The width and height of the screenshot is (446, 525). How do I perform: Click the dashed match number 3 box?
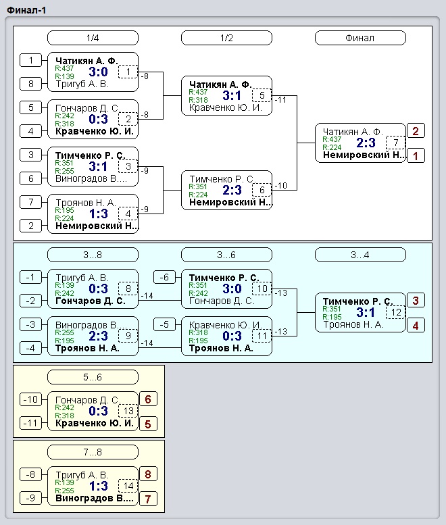point(128,166)
